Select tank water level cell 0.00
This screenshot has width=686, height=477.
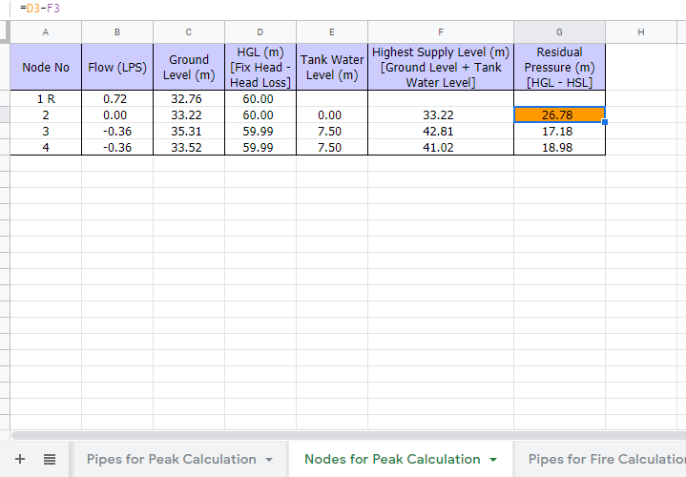point(332,115)
